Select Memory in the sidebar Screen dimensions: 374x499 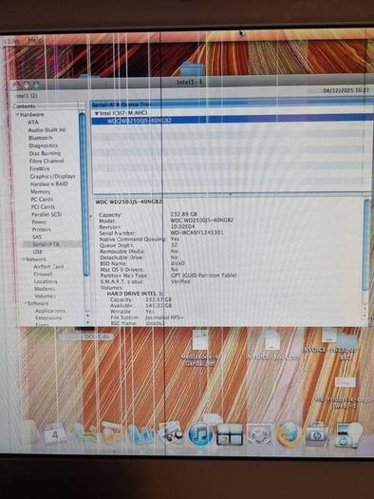tap(41, 192)
